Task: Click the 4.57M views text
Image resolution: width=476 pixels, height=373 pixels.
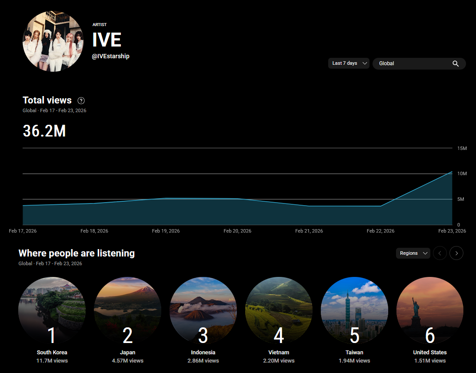Action: (127, 360)
